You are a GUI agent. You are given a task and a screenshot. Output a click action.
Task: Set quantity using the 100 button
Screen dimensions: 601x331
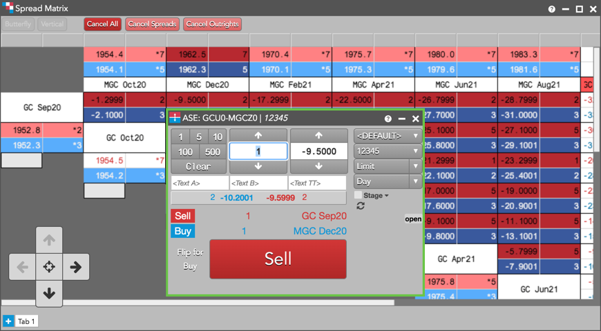coord(185,152)
